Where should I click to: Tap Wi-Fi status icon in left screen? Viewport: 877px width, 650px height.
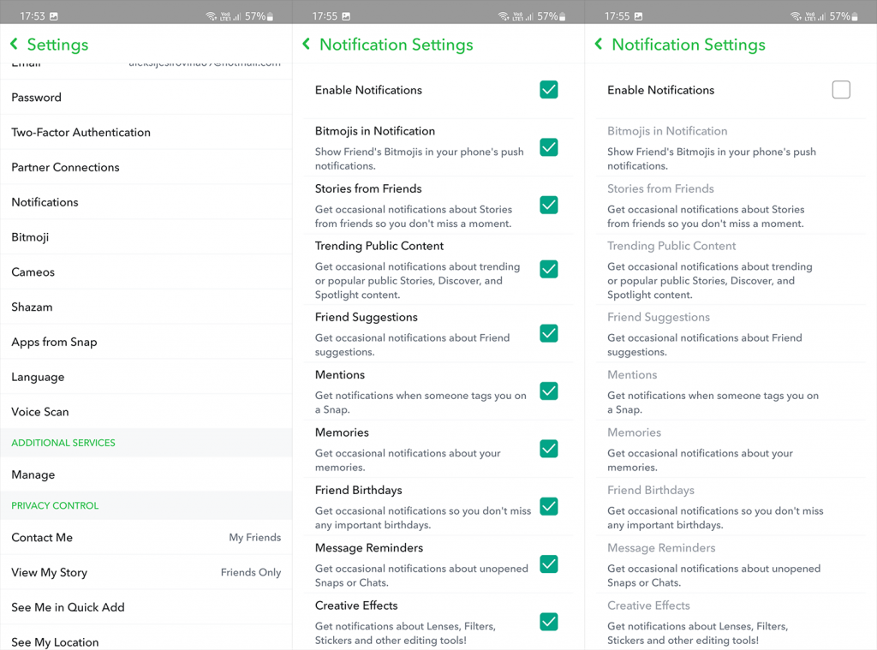coord(211,16)
